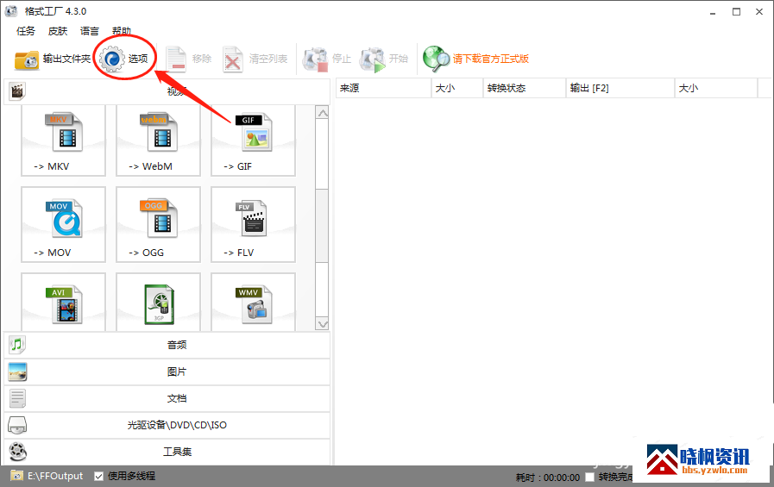This screenshot has width=774, height=487.
Task: Open the 皮肤 skin menu
Action: pos(58,31)
